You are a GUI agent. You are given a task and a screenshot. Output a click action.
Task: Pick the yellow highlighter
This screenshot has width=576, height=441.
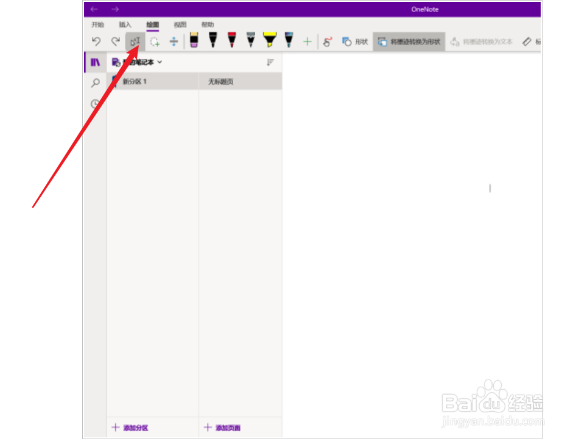pyautogui.click(x=270, y=40)
